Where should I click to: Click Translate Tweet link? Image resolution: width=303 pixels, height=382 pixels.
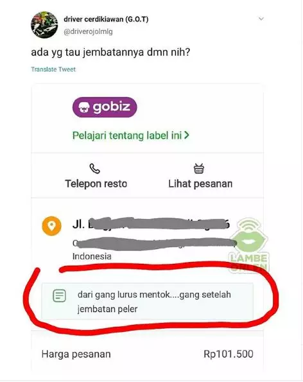[x=53, y=69]
